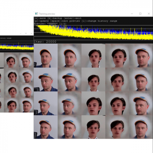Select second-row, fifth-column swapped face thumbnail
This screenshot has width=153, height=153.
(x=141, y=79)
